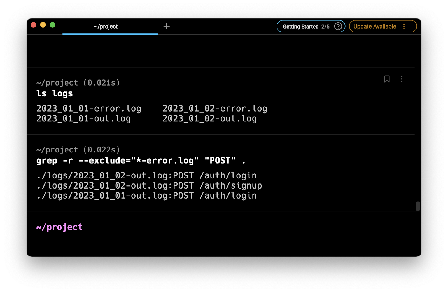This screenshot has height=292, width=448.
Task: Open the three-dot menu on the ls block
Action: coord(402,79)
